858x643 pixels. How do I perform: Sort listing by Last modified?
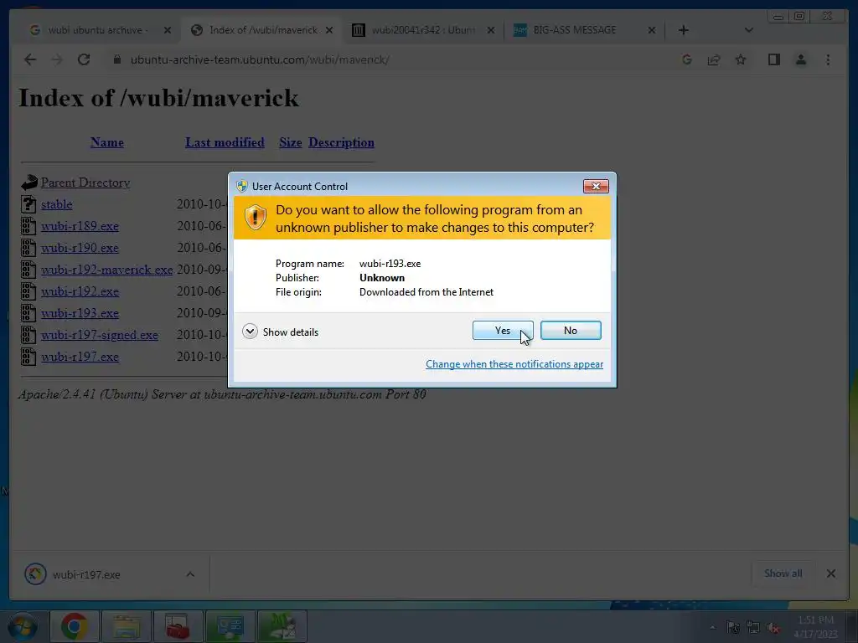click(225, 142)
